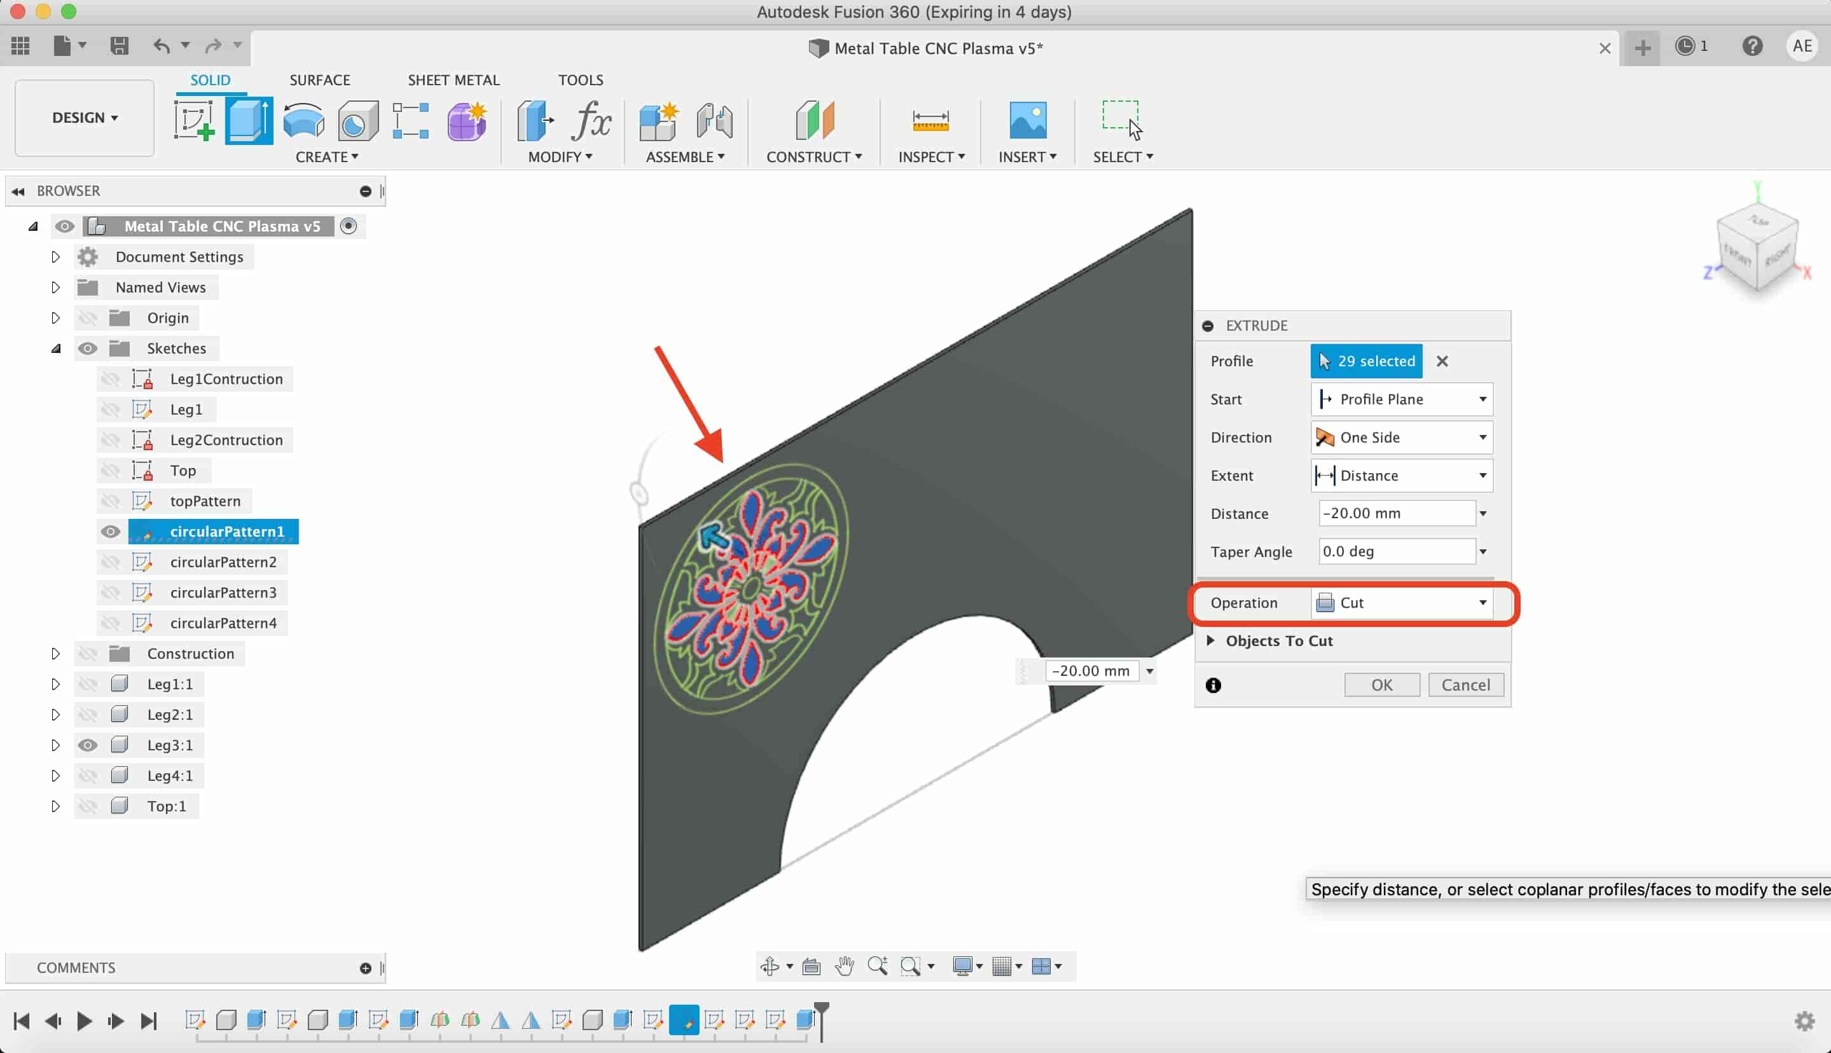Screen dimensions: 1831x1053
Task: Open the CREATE menu
Action: (327, 157)
